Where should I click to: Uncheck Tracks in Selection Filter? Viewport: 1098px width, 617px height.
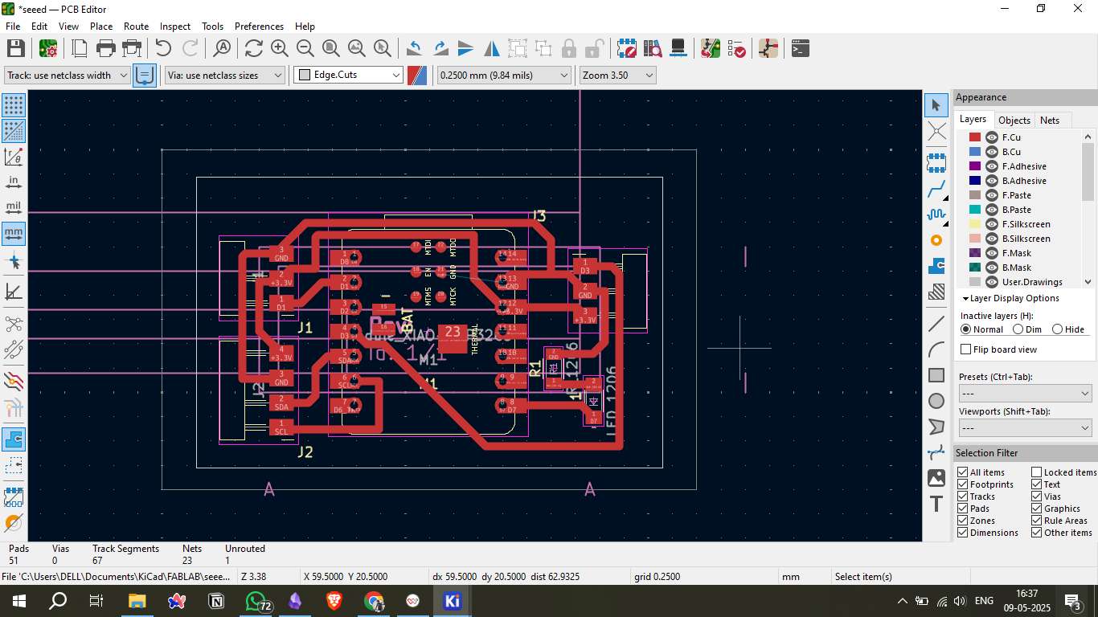click(962, 496)
